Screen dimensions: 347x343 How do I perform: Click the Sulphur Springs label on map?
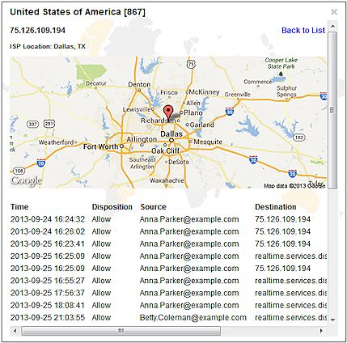[286, 91]
